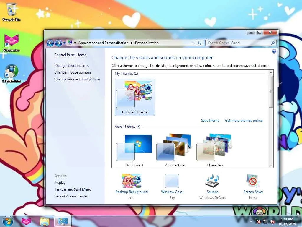Open recent pages dropdown beside navigation arrows
This screenshot has width=302, height=227.
64,43
